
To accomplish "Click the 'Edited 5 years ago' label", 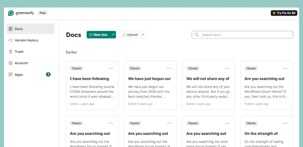I will point(140,104).
